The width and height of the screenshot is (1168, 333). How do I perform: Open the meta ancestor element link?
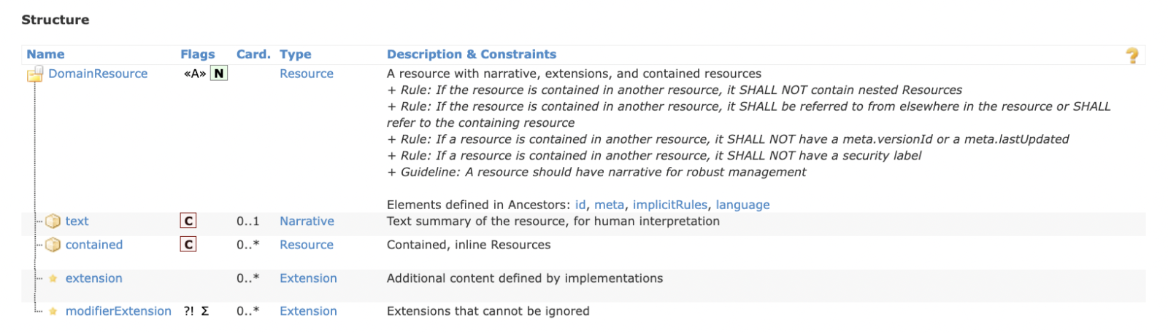pyautogui.click(x=609, y=205)
